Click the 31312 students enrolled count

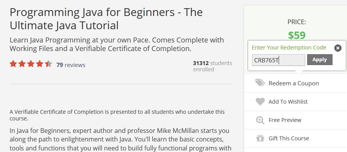(213, 66)
